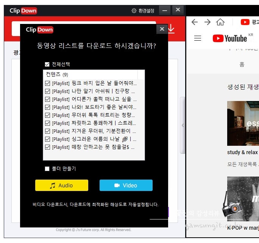Enable the 폴더 만들기 checkbox
Image resolution: width=259 pixels, height=243 pixels.
(x=47, y=169)
